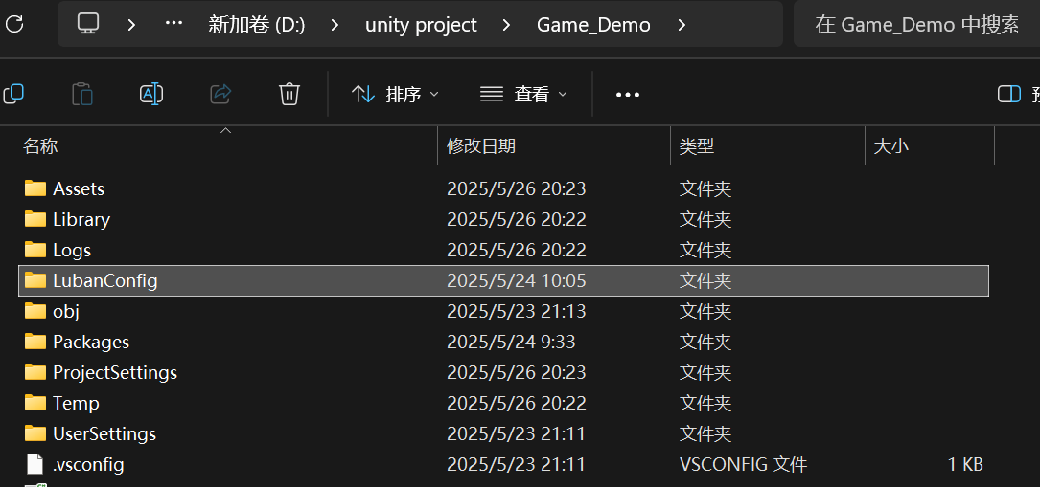Expand the chevron after Game_Demo
The height and width of the screenshot is (487, 1040).
tap(682, 25)
